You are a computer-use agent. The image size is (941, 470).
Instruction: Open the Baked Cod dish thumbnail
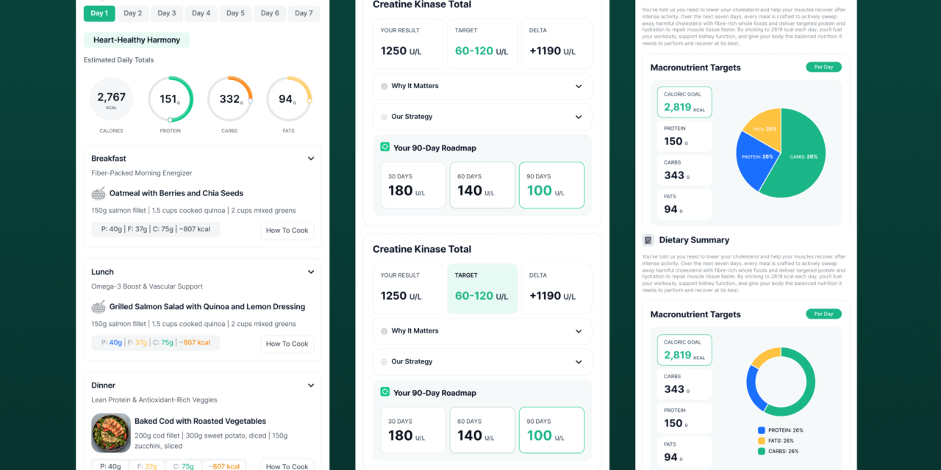click(x=111, y=433)
